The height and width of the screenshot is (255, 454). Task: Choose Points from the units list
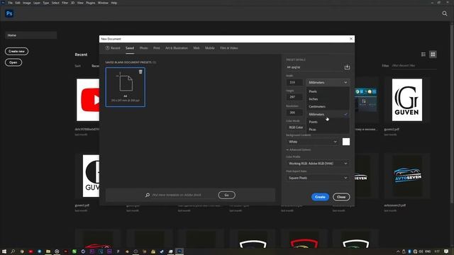(328, 122)
